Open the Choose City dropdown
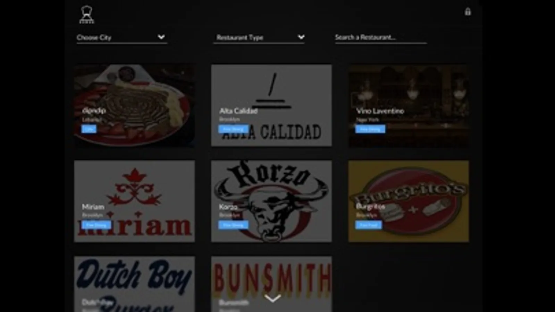The height and width of the screenshot is (312, 555). (121, 37)
